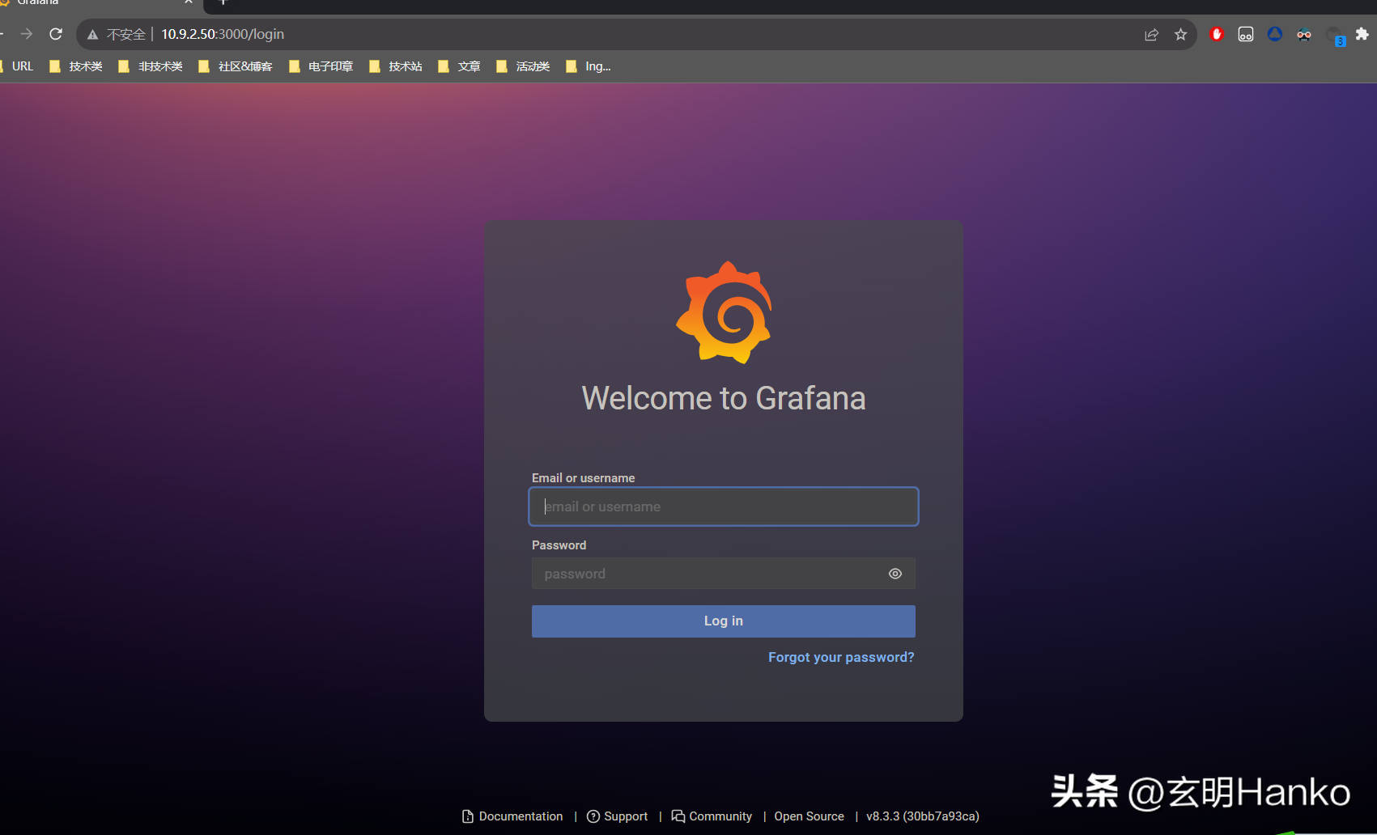Click the Password label
This screenshot has width=1377, height=835.
point(559,545)
